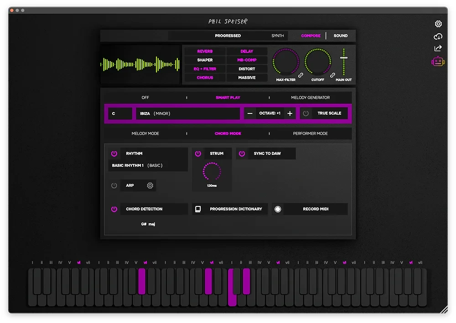Toggle the Delay effect
The height and width of the screenshot is (323, 456).
(x=247, y=51)
